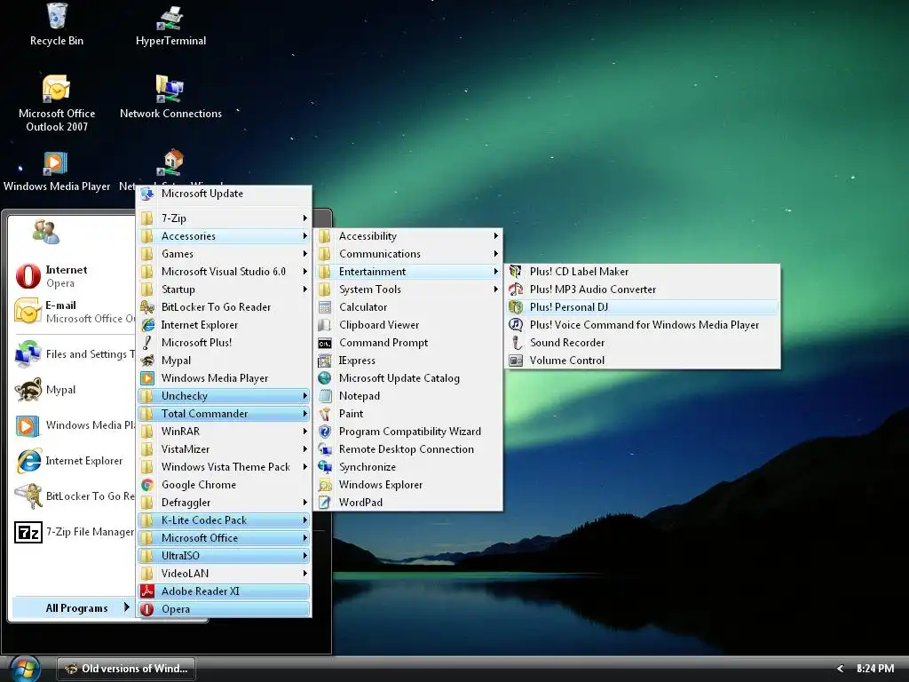
Task: Expand hidden tray icons chevron
Action: tap(840, 669)
